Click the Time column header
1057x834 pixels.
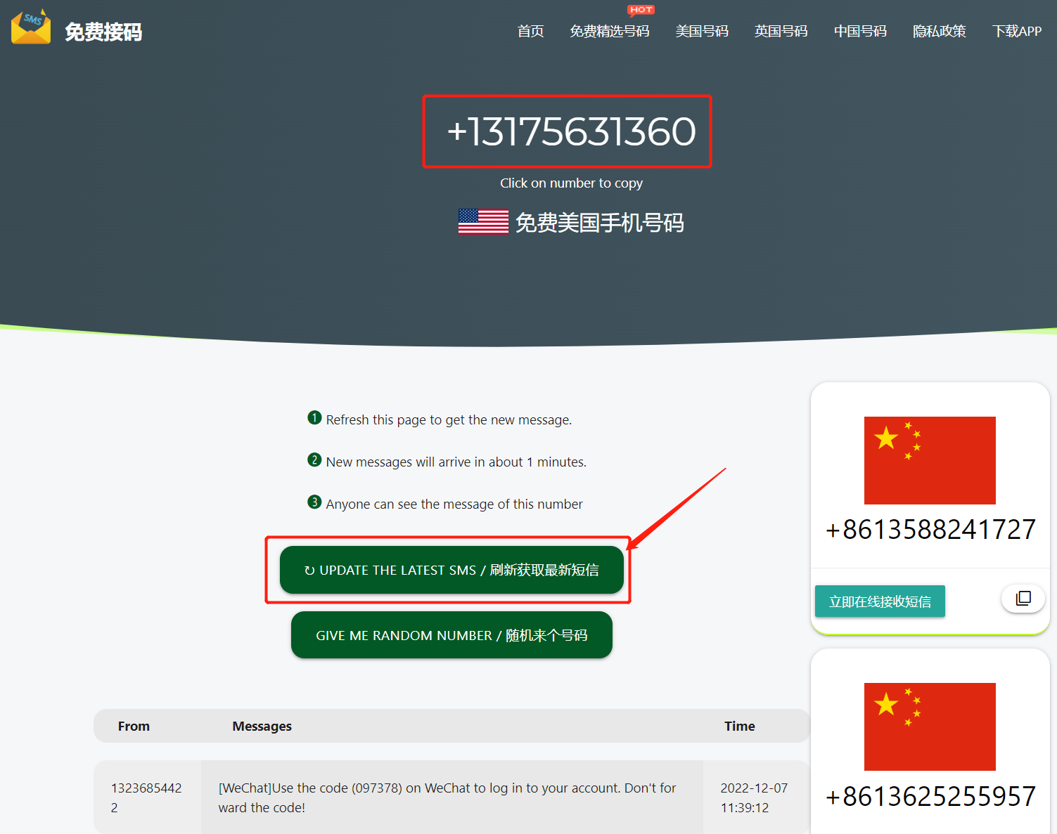tap(740, 727)
